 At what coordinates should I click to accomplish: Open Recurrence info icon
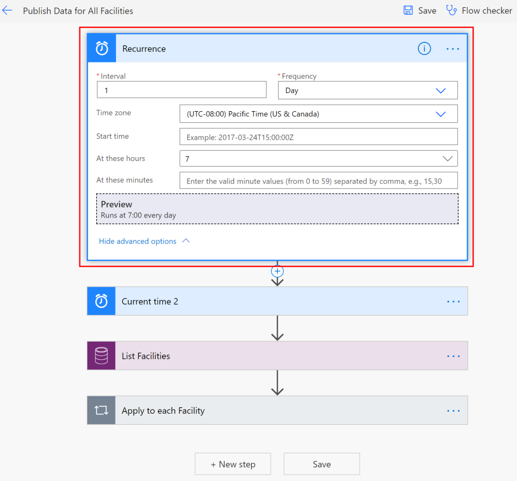point(424,49)
